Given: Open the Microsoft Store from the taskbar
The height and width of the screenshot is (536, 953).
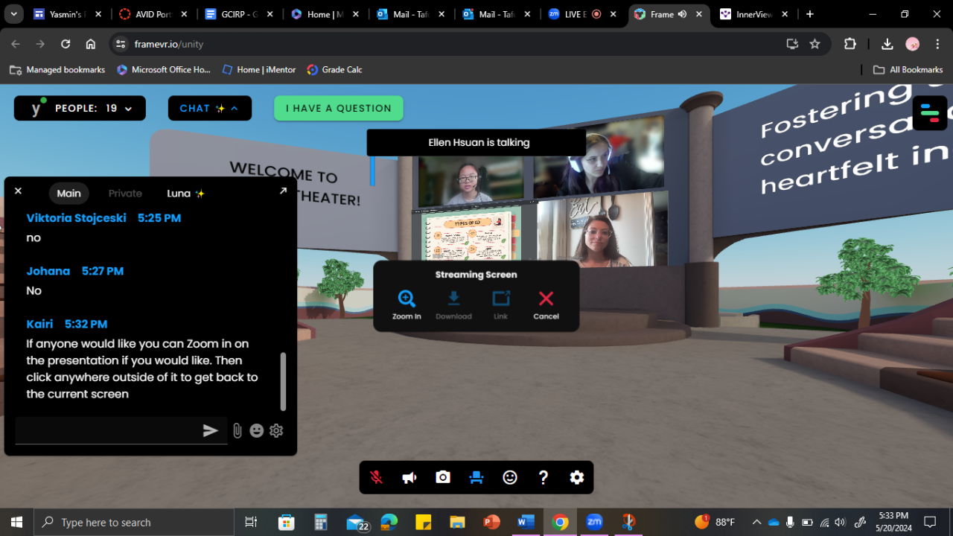Looking at the screenshot, I should 286,522.
